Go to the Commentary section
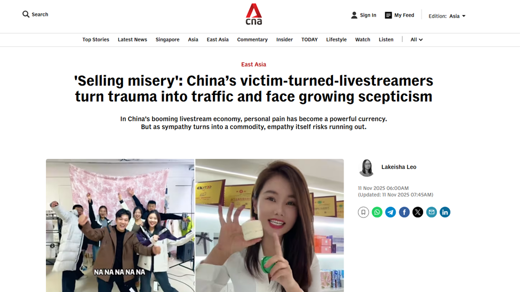 click(x=252, y=39)
